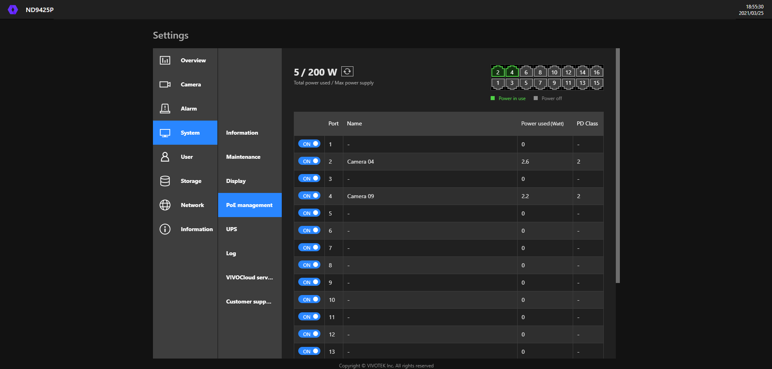Open the Alarm settings icon

click(165, 109)
